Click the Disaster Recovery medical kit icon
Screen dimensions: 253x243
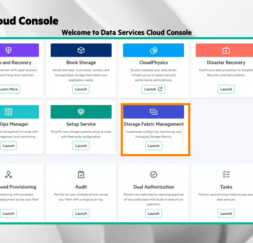click(226, 50)
